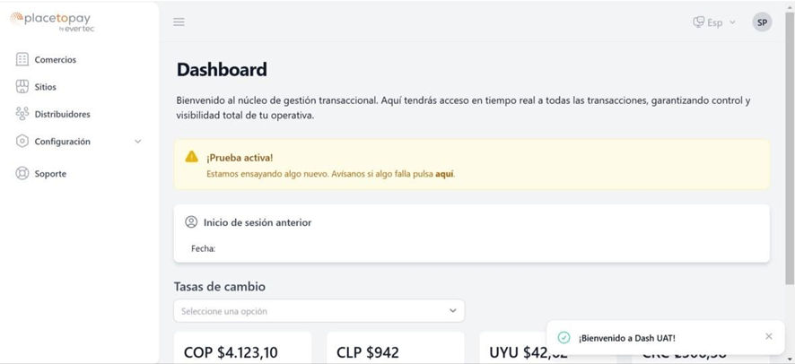Click the 'aquí' link in alert
Viewport: 795px width, 364px height.
point(444,174)
